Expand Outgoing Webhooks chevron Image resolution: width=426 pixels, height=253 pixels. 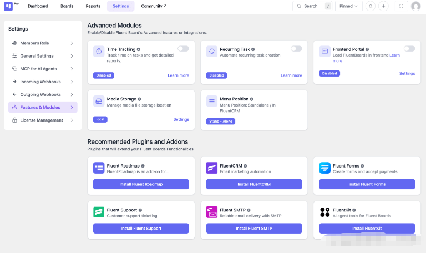pos(72,94)
